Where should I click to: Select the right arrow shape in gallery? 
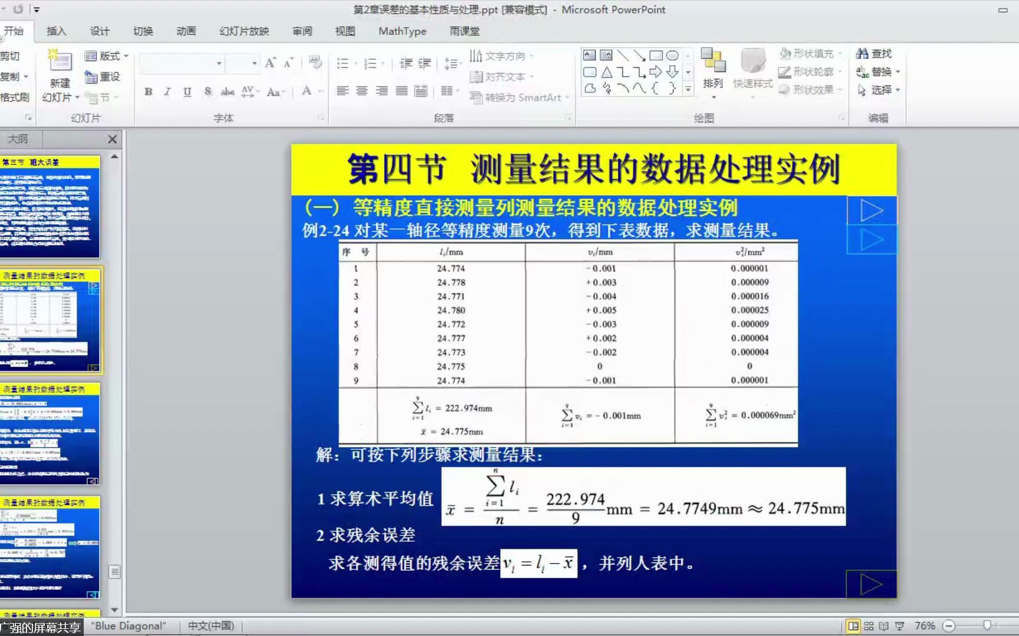[x=656, y=72]
